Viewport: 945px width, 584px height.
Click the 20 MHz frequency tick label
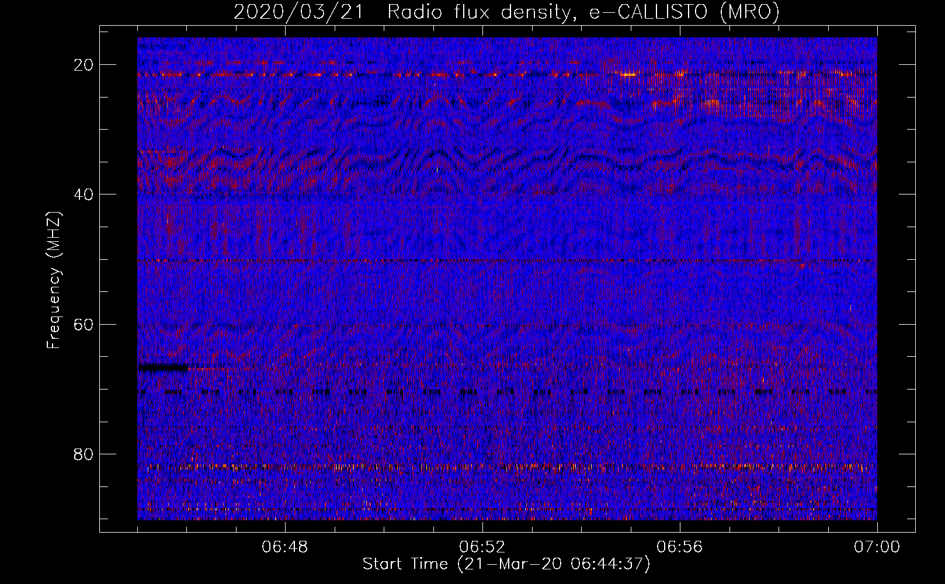[84, 65]
